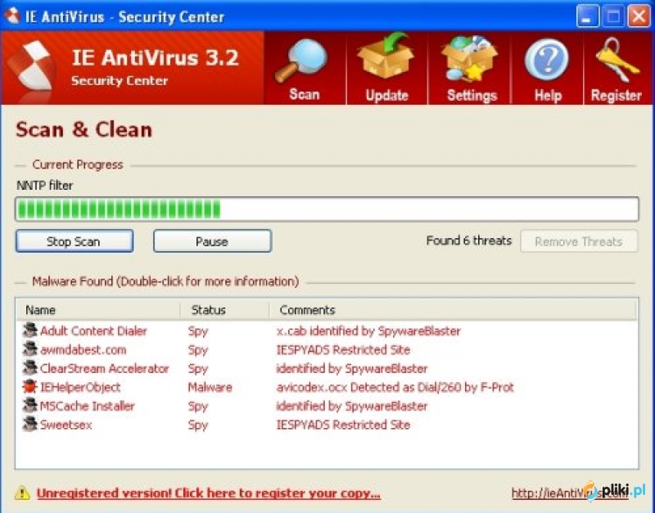The width and height of the screenshot is (655, 513).
Task: Click the spy icon beside ClearStream Accelerator
Action: [x=29, y=367]
